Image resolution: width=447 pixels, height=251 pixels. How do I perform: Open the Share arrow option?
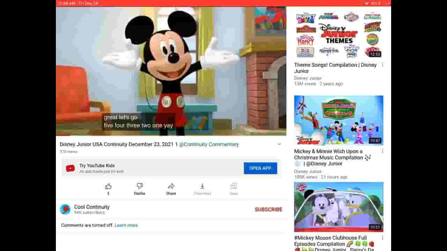171,186
